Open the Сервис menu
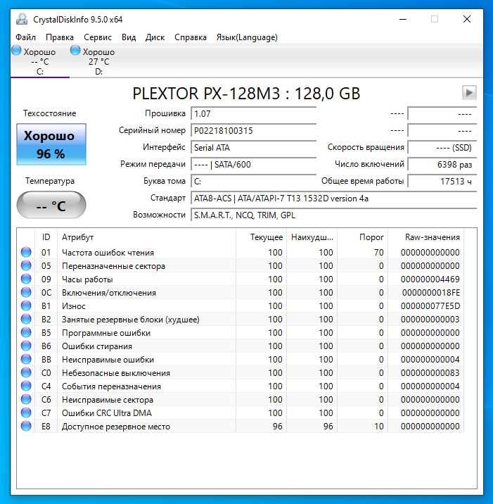Screen dimensions: 493x504 coord(98,37)
